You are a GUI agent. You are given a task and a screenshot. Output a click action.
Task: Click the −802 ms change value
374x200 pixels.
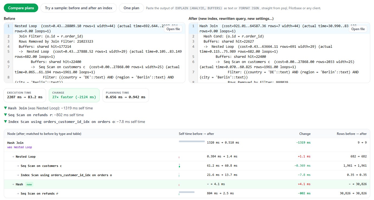304,193
